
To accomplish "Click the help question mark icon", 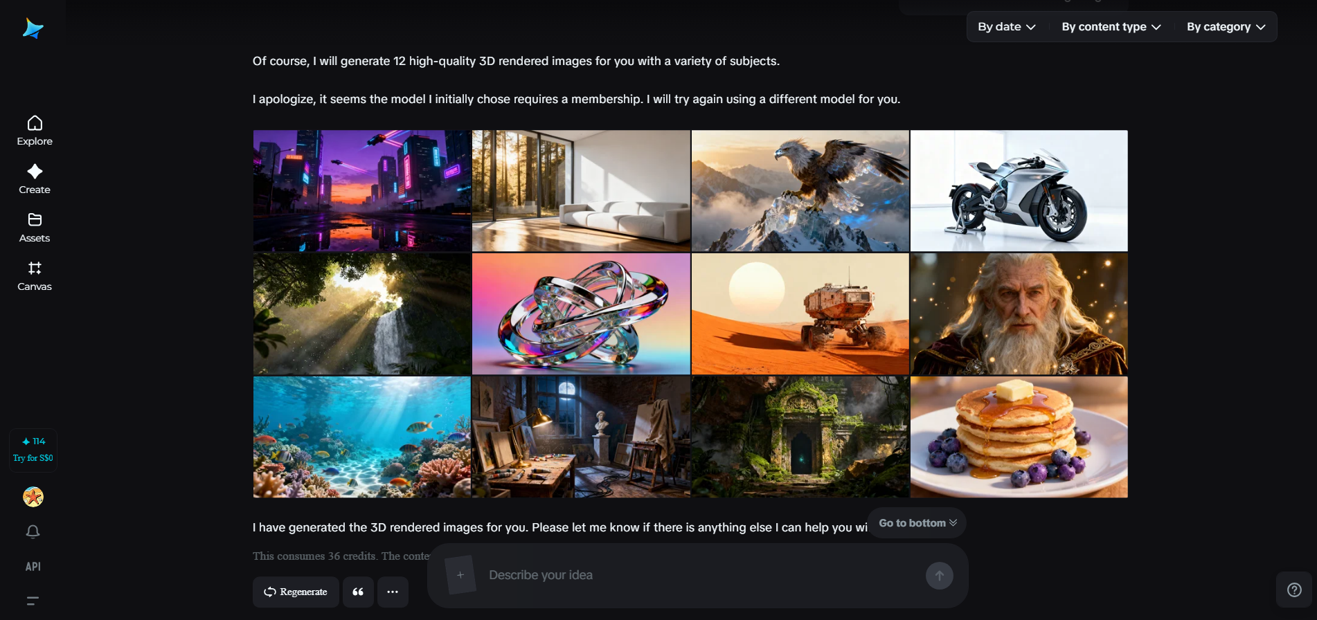I will click(x=1294, y=590).
